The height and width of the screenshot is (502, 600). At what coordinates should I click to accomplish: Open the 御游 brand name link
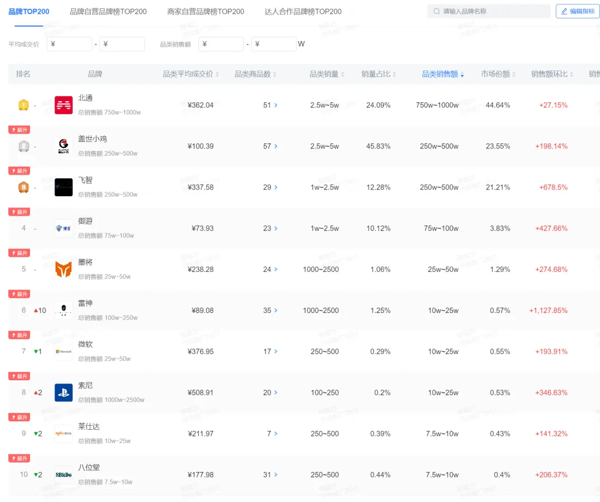(x=86, y=221)
